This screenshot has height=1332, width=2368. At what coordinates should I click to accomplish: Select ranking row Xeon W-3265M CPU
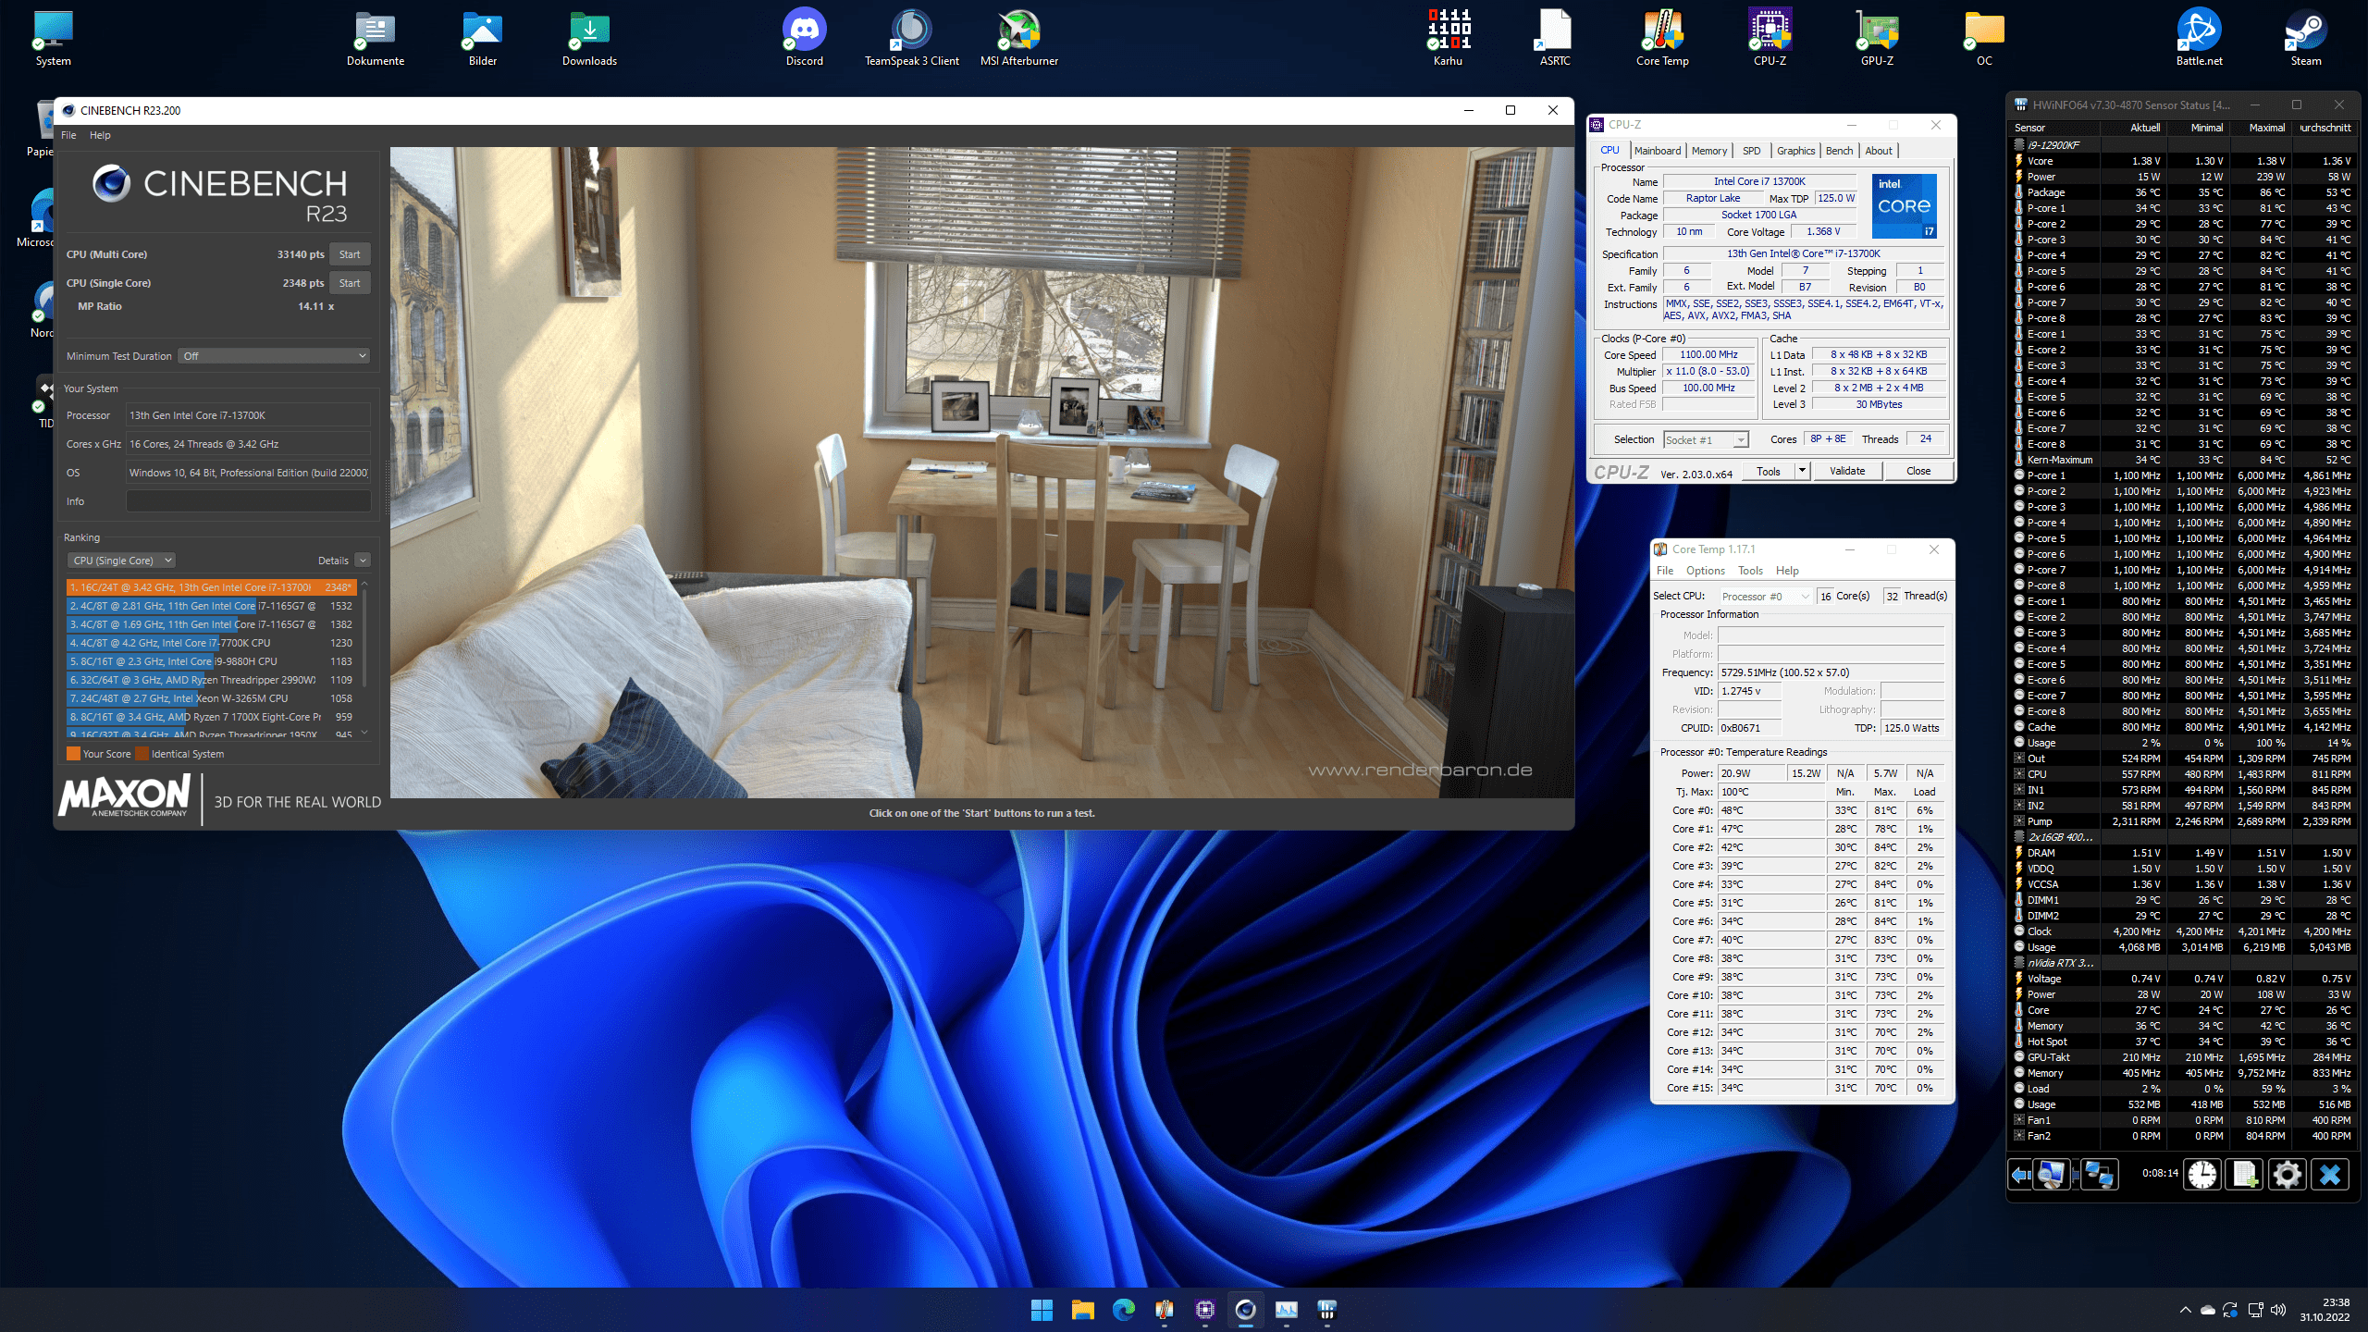(211, 698)
